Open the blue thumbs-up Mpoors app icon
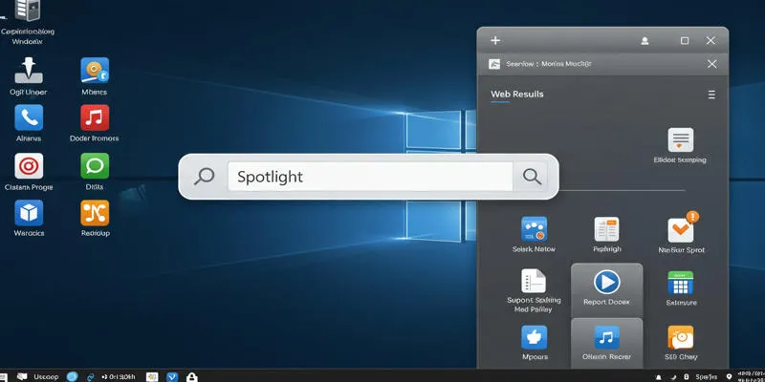The image size is (765, 382). pos(535,337)
